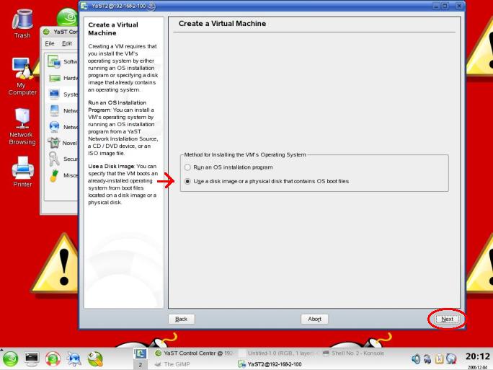Screen dimensions: 493x370
Task: Click the 20:12 panel clock
Action: pos(477,357)
